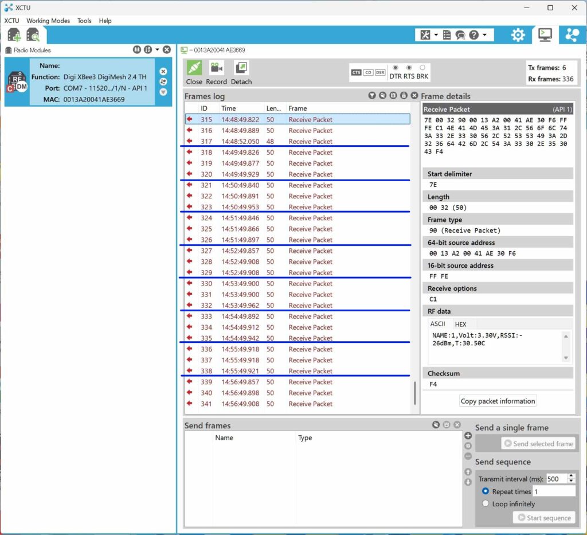The image size is (587, 535).
Task: Detach the console with the Detach button
Action: (x=241, y=73)
